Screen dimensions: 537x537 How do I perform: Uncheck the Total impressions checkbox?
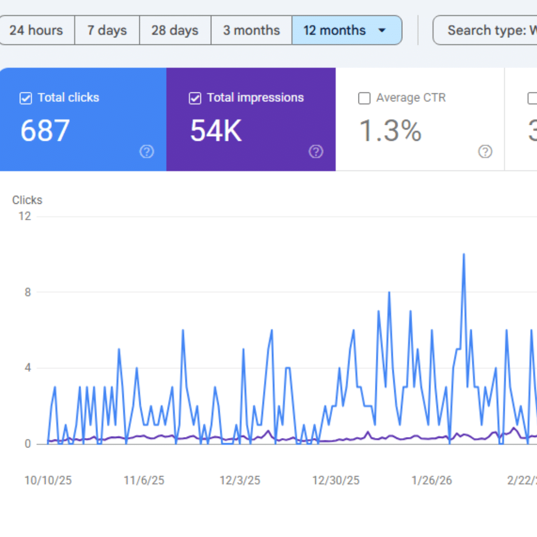[x=195, y=98]
